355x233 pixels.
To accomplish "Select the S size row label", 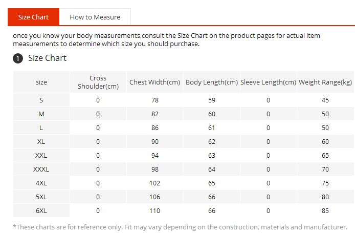I will [x=41, y=100].
